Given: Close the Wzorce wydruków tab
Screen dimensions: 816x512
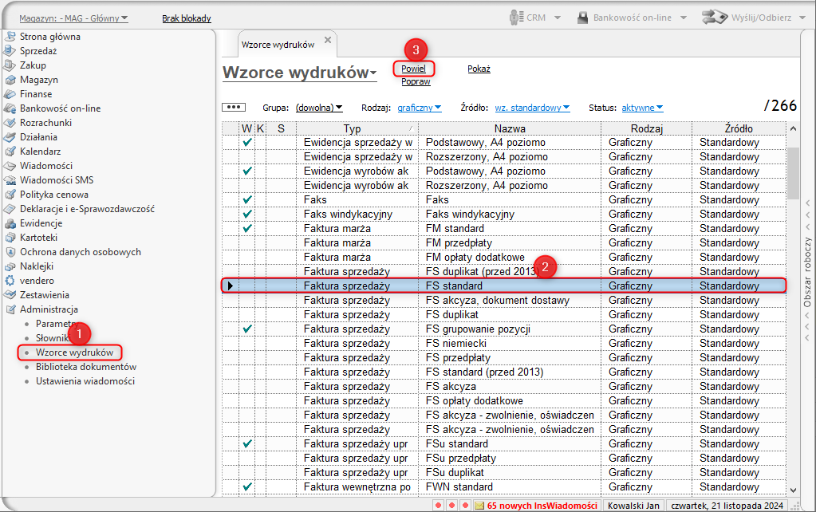Looking at the screenshot, I should point(327,40).
